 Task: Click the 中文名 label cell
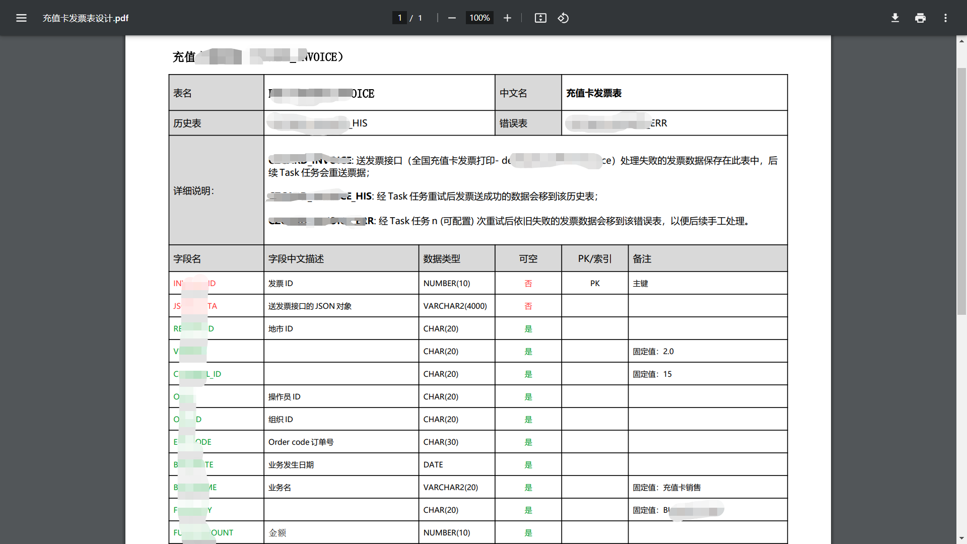coord(528,93)
